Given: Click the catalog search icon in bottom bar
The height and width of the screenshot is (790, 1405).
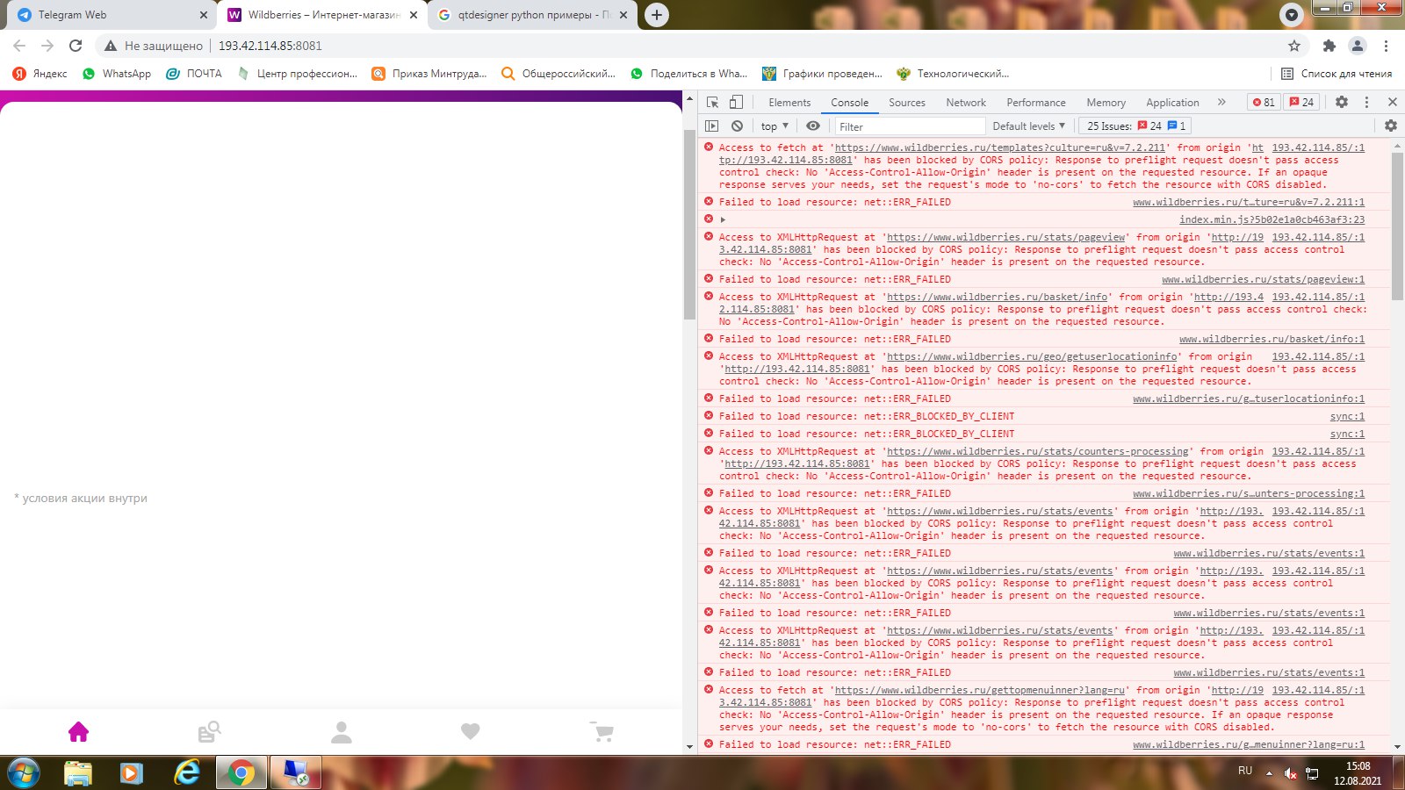Looking at the screenshot, I should (x=209, y=731).
